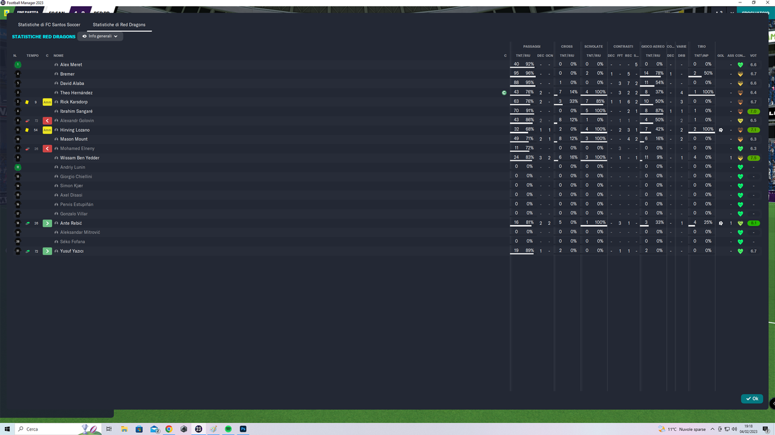Sort players by the NOME column header
The image size is (775, 435).
pyautogui.click(x=58, y=56)
